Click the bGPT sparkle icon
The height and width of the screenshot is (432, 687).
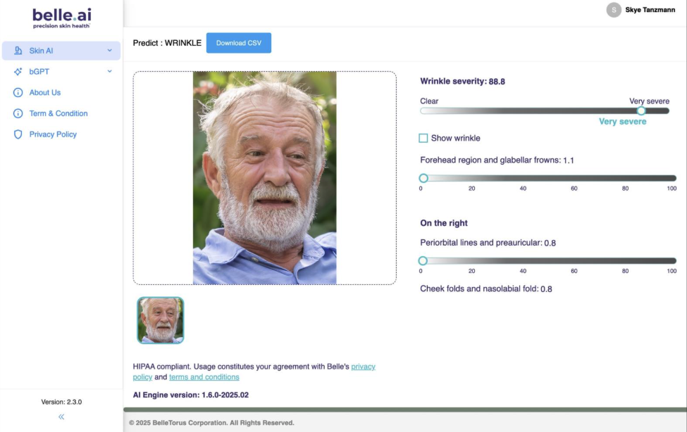pyautogui.click(x=18, y=72)
